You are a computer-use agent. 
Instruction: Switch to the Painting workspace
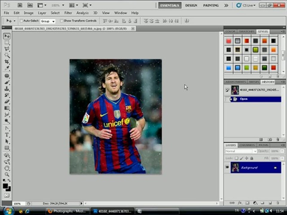click(x=211, y=5)
